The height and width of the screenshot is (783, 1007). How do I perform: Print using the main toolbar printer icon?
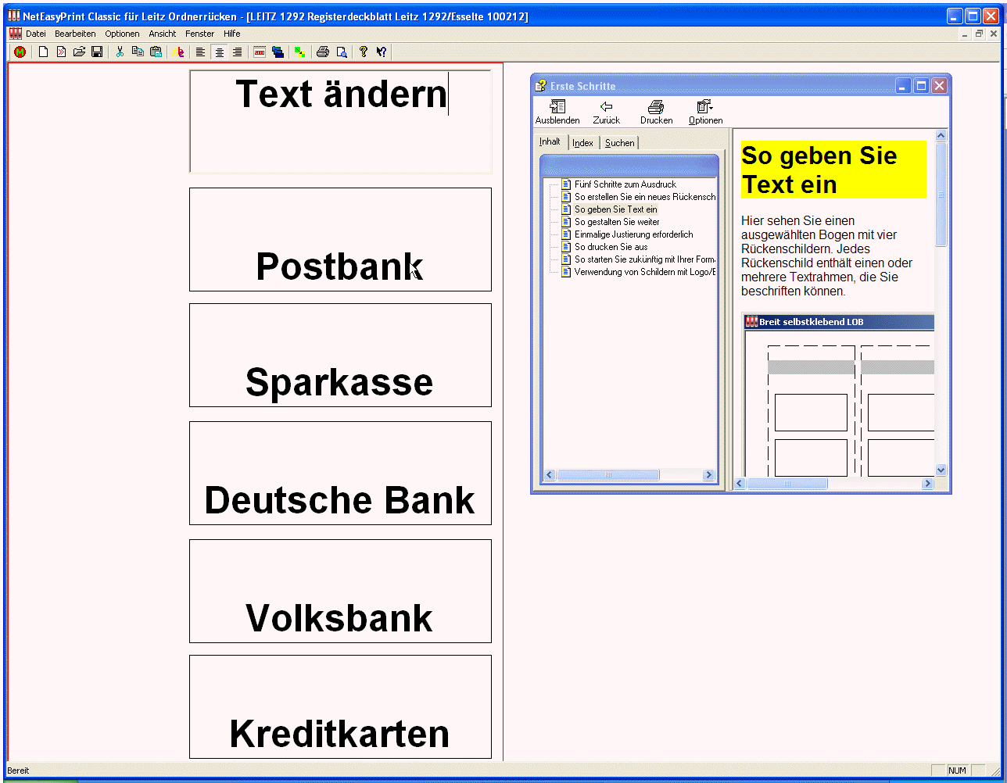click(323, 52)
